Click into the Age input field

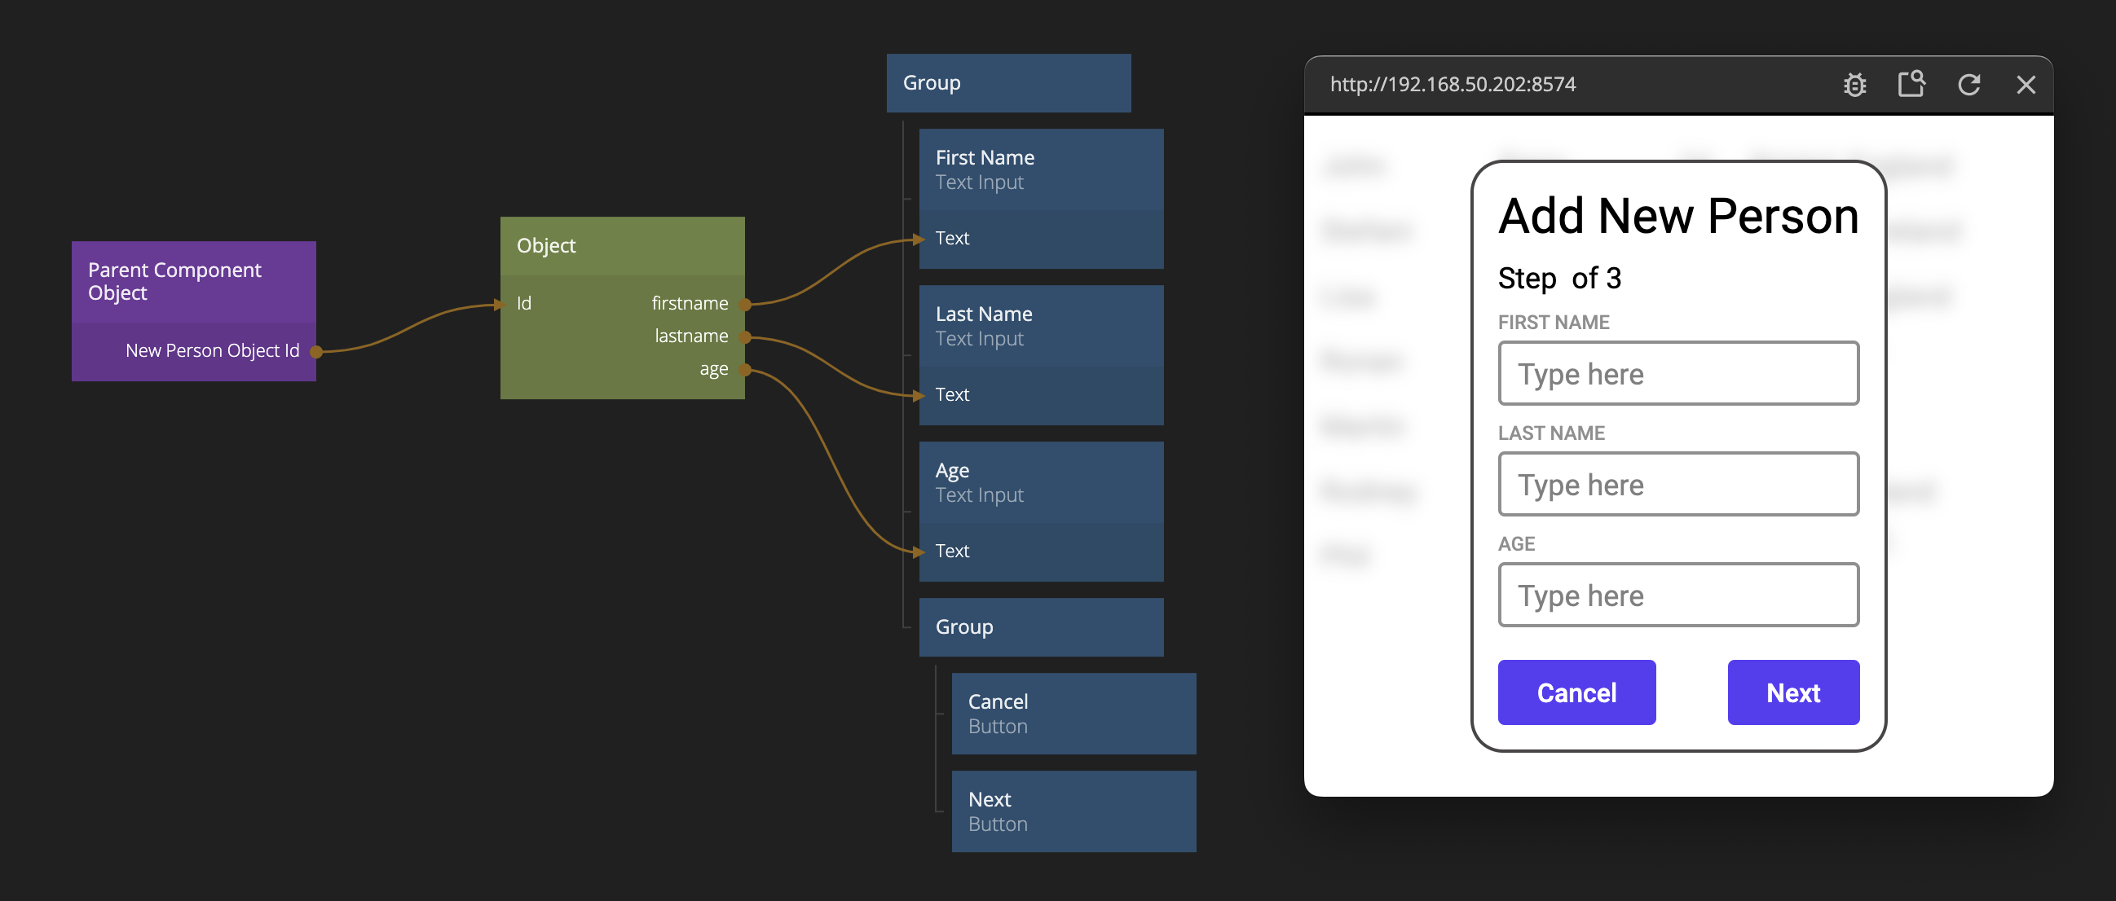click(1677, 596)
